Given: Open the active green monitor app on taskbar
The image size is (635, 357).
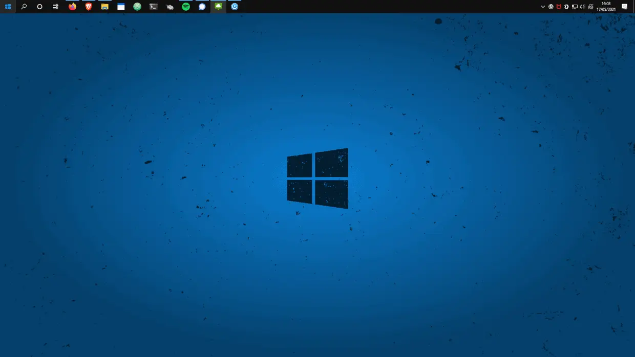Looking at the screenshot, I should point(218,7).
